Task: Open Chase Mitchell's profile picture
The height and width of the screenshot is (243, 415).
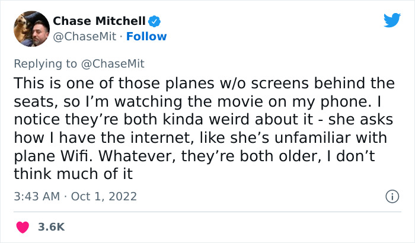Action: (x=30, y=28)
